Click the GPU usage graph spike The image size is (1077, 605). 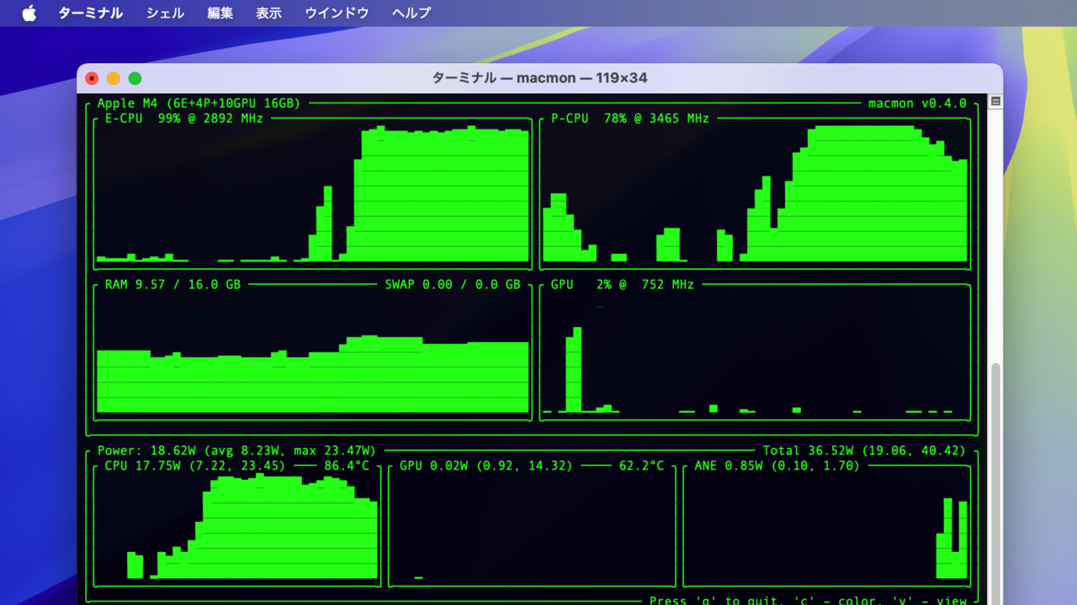[x=573, y=370]
